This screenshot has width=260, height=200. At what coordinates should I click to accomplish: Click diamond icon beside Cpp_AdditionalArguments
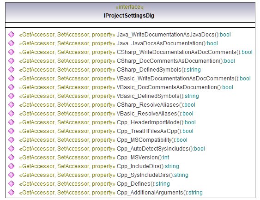tap(12, 193)
